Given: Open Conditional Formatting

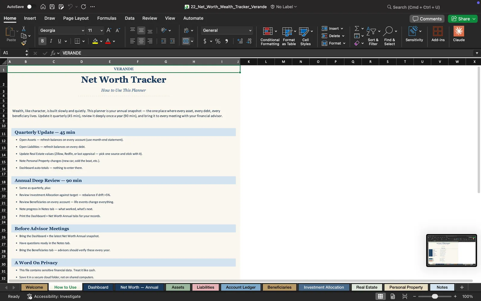Looking at the screenshot, I should pyautogui.click(x=270, y=36).
